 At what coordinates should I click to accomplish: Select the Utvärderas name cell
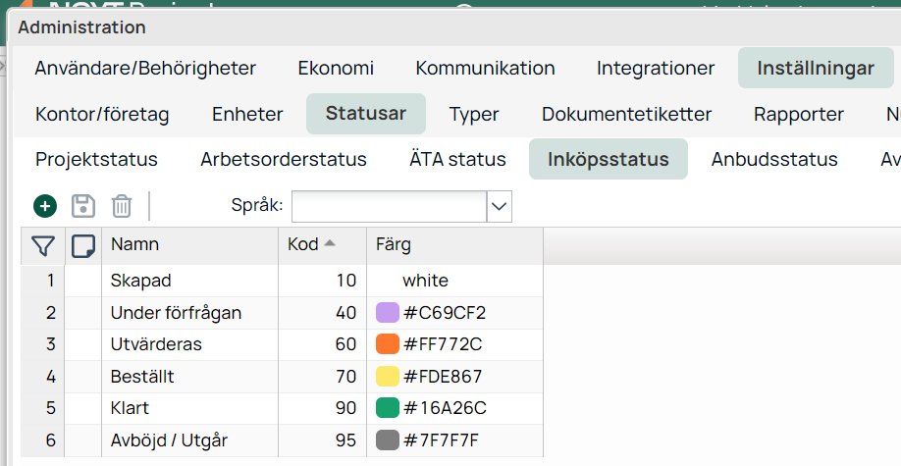(x=189, y=344)
